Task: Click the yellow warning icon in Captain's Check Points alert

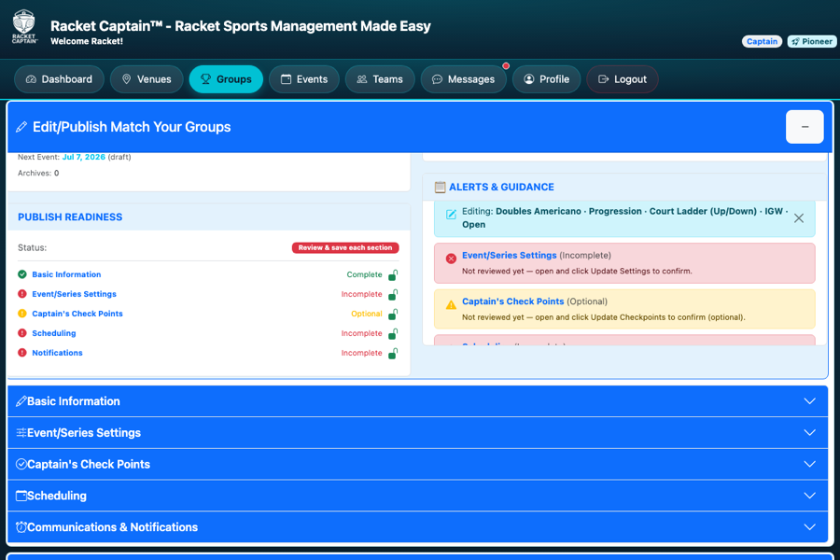Action: coord(451,304)
